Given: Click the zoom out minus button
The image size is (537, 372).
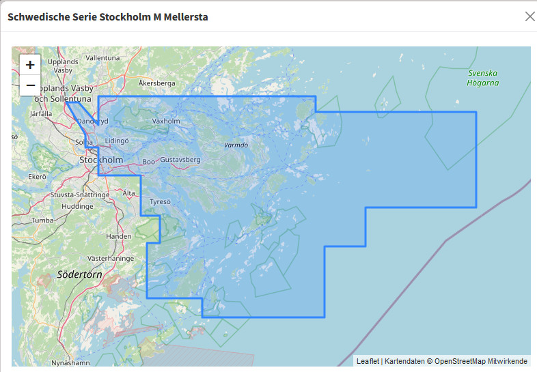Looking at the screenshot, I should coord(30,85).
